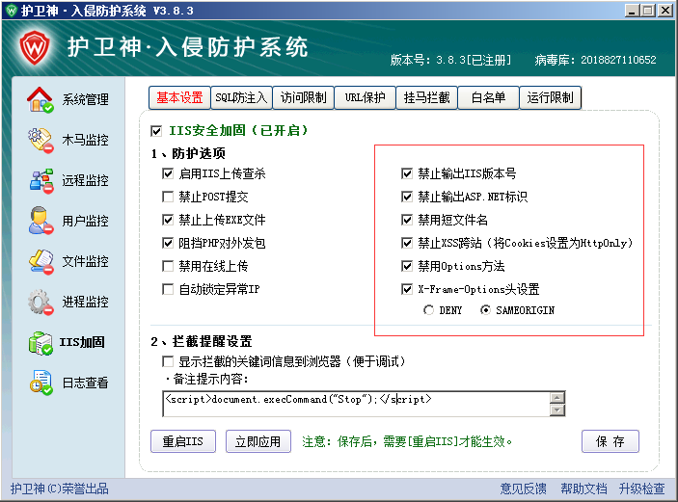Open the 日志查看 log icon

(41, 383)
